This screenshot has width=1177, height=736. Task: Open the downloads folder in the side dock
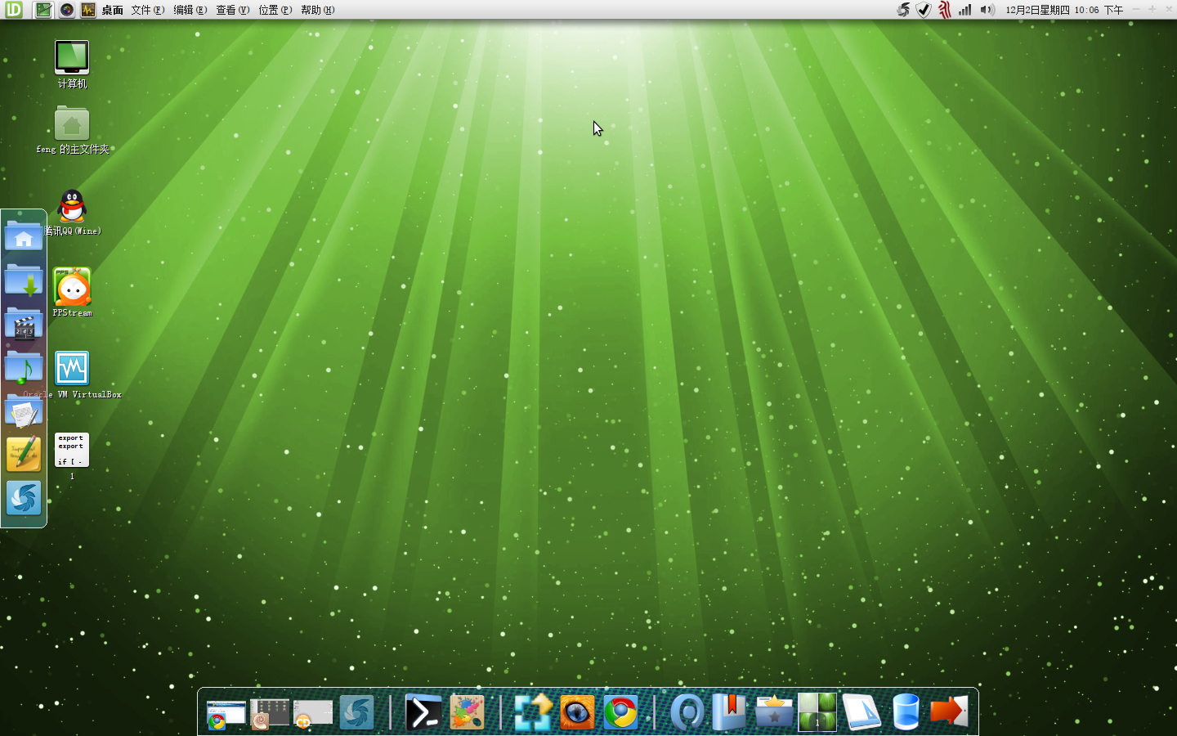tap(24, 280)
